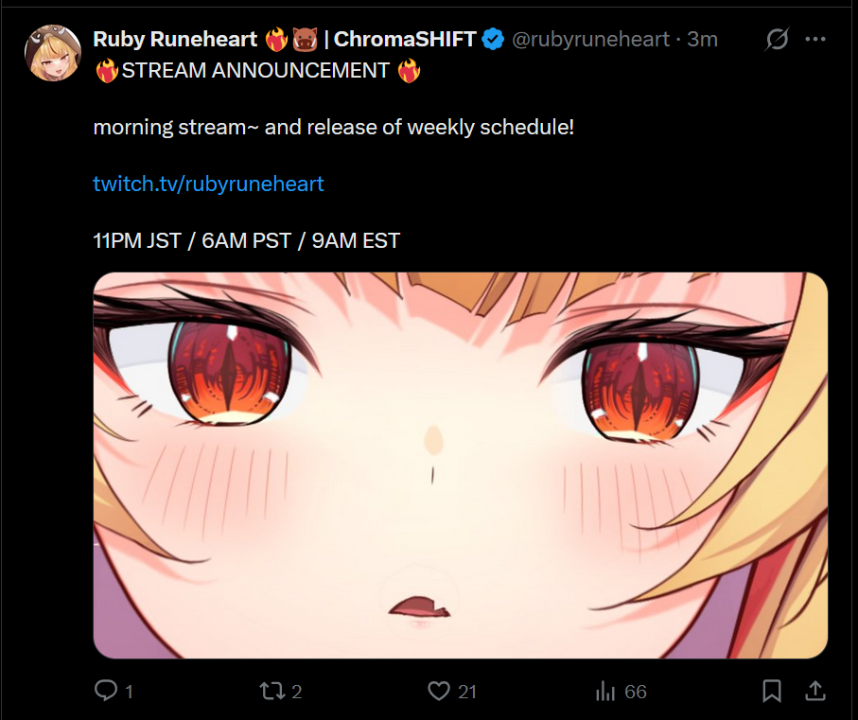Click the repost count of 2
The image size is (858, 720).
[297, 693]
